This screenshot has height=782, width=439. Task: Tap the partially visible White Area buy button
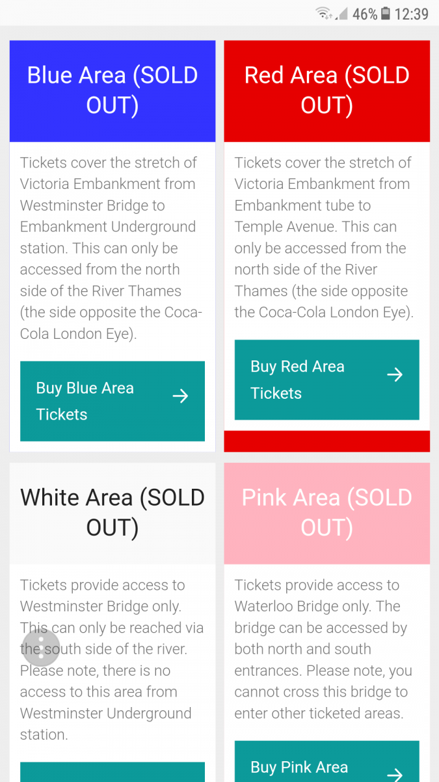113,772
